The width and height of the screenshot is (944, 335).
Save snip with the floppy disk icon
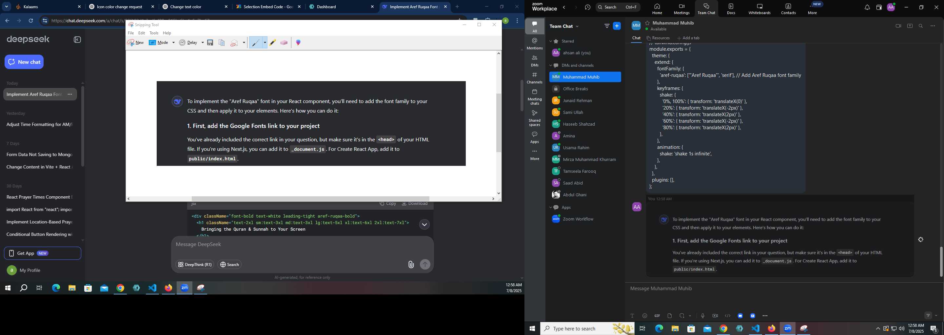click(210, 43)
